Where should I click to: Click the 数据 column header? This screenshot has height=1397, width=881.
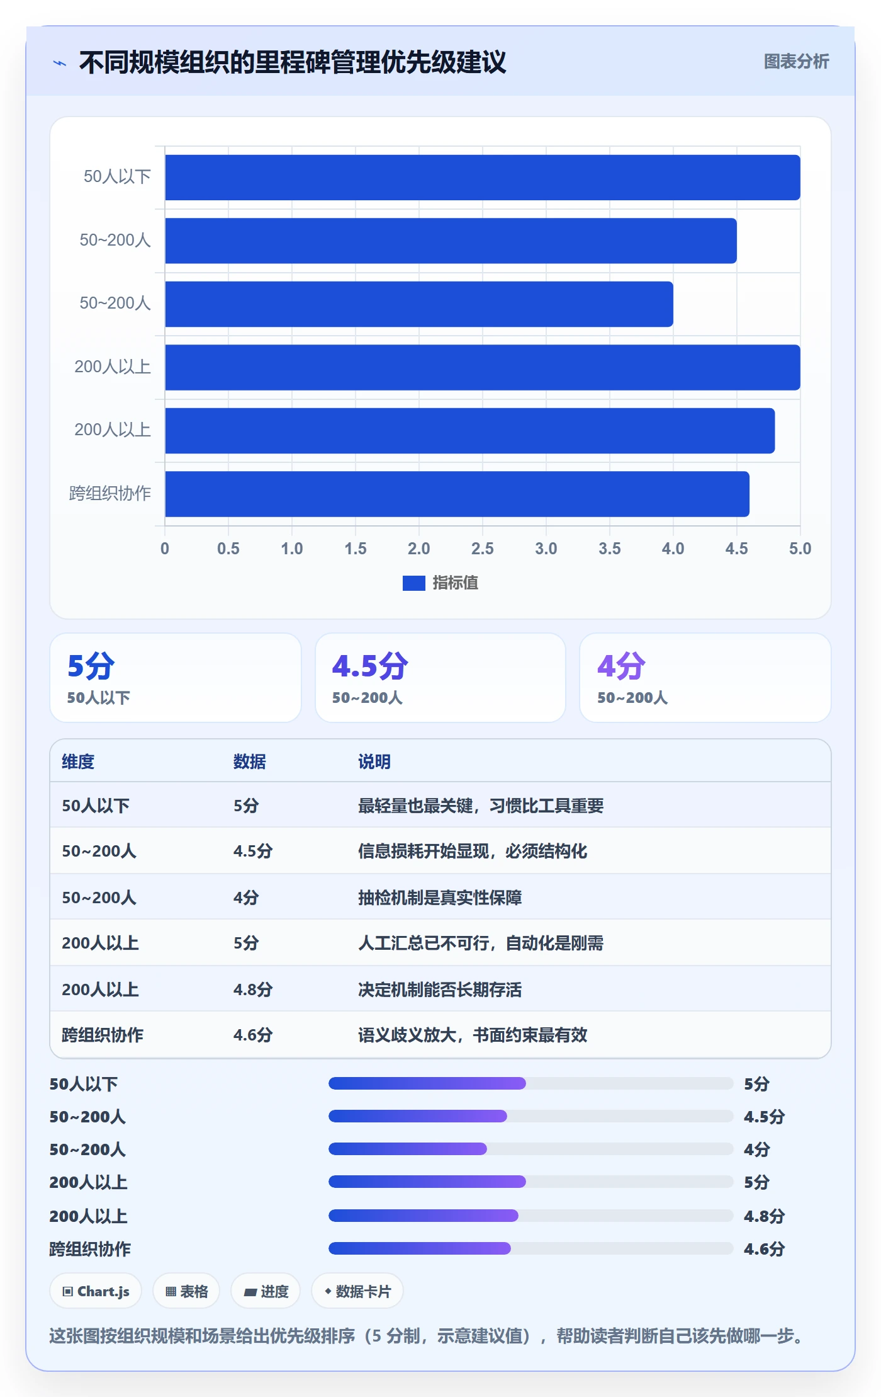tap(249, 761)
